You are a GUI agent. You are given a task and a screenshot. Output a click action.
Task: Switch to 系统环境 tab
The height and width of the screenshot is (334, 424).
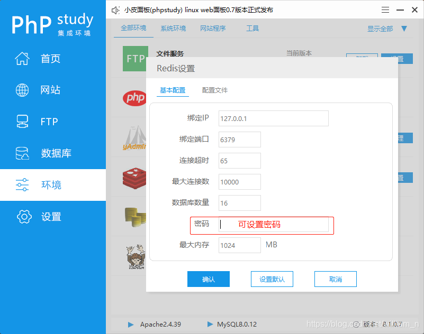pos(173,29)
